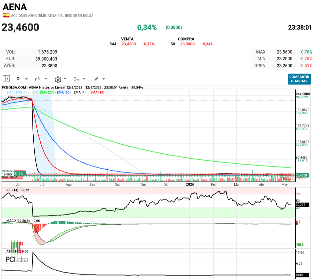Viewport: 314px width, 279px height.
Task: Click the 0,34% change percentage
Action: pos(147,28)
